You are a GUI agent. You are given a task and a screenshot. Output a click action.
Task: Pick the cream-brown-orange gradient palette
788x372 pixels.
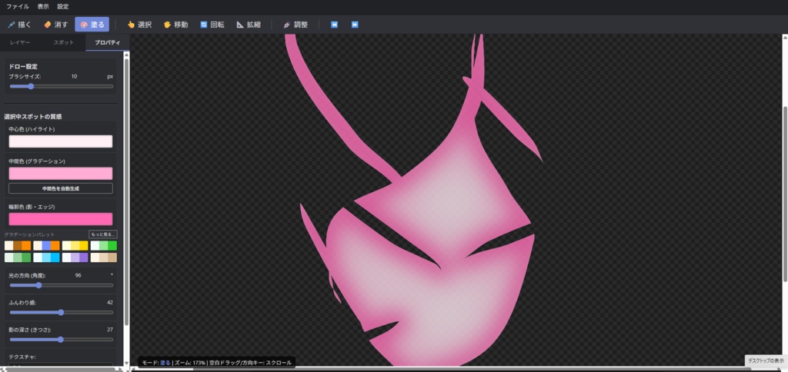tap(18, 245)
